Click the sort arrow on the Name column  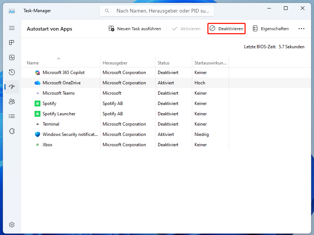tap(58, 59)
